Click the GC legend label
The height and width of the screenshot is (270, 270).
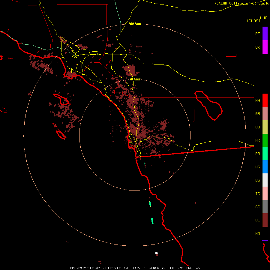(257, 207)
